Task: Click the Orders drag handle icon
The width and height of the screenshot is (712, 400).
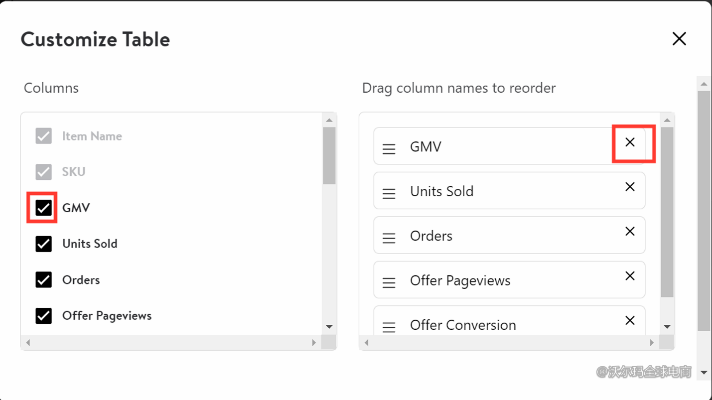Action: tap(389, 238)
